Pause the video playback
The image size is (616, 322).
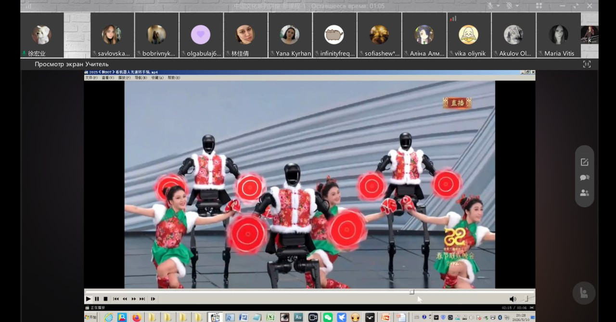pyautogui.click(x=97, y=299)
